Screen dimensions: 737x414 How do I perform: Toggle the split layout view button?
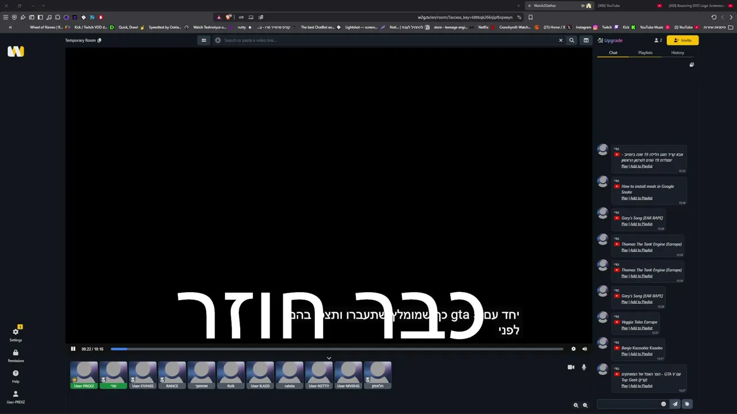click(586, 40)
